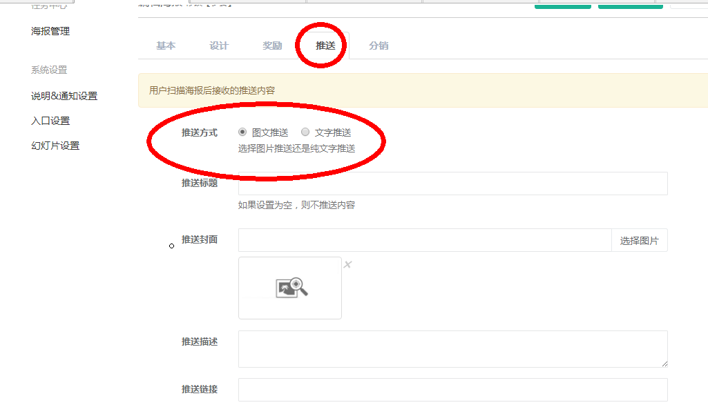Click the yellow 用户扫描海报 notice banner
The image size is (708, 416).
point(423,90)
